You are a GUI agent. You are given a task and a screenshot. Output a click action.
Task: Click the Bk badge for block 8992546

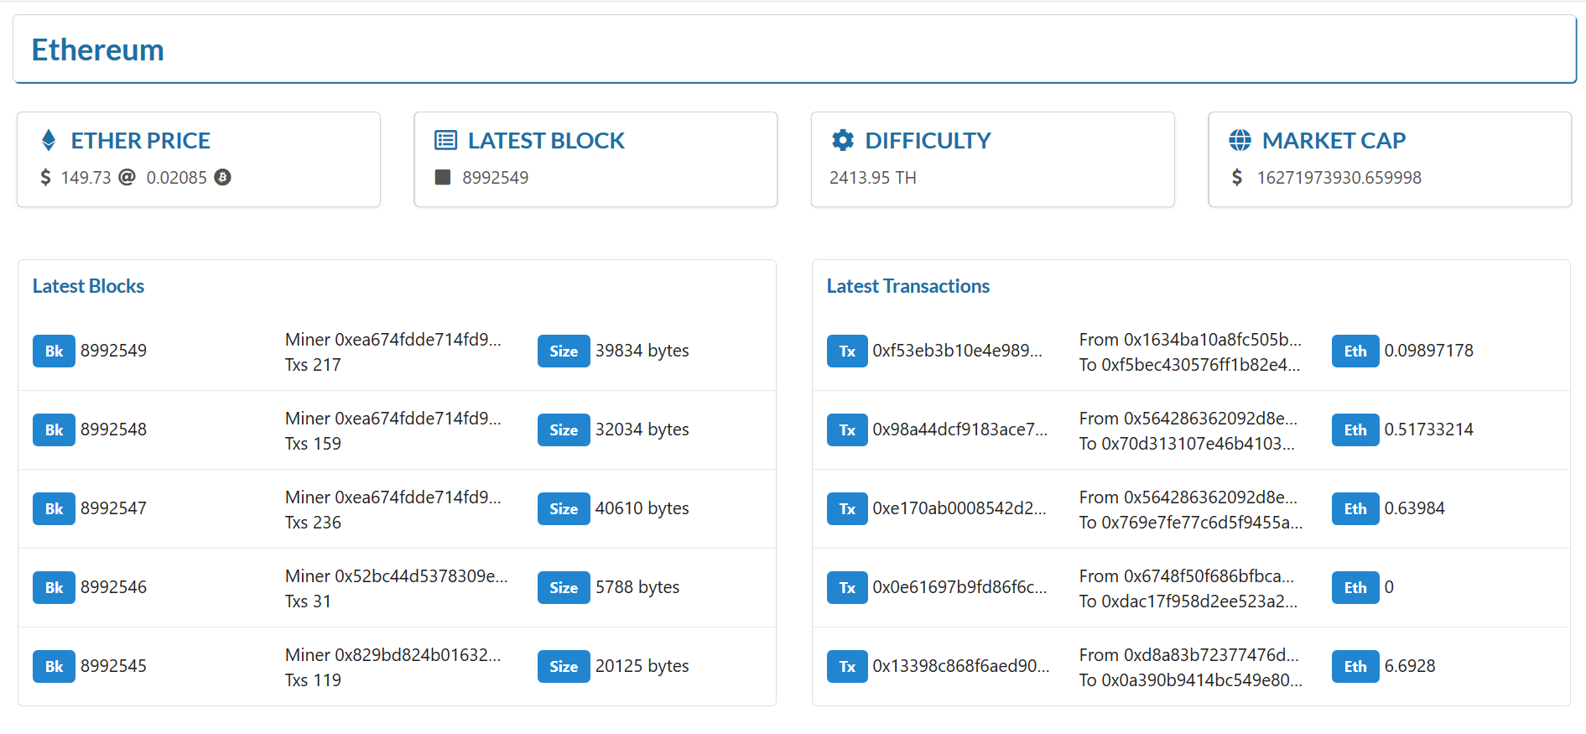click(x=54, y=587)
